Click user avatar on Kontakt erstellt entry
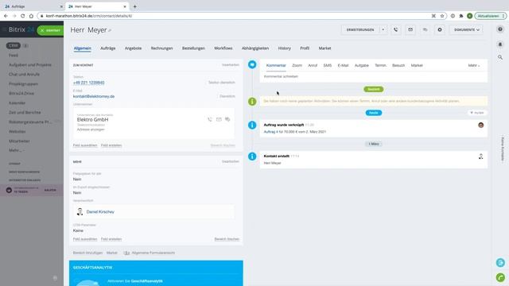This screenshot has width=509, height=286. coord(480,157)
